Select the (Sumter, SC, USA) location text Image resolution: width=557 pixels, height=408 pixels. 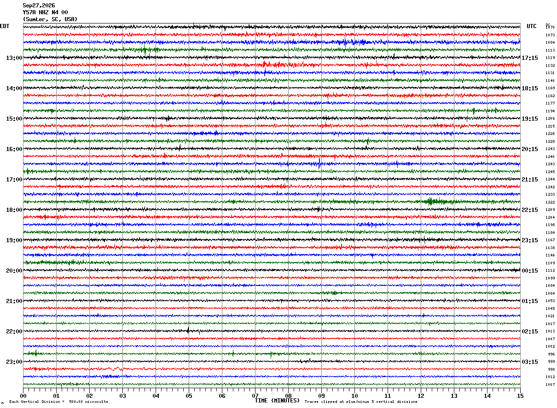(50, 19)
